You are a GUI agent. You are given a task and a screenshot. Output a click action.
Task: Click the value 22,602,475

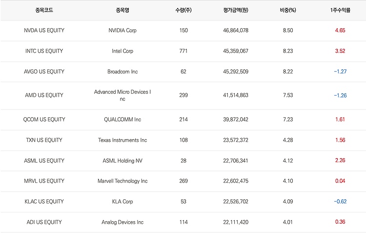point(236,181)
